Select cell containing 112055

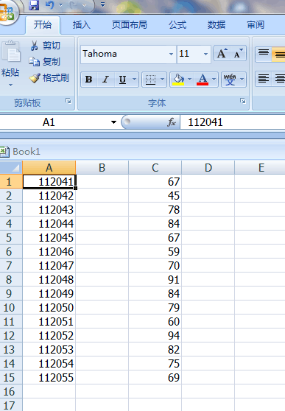point(49,377)
